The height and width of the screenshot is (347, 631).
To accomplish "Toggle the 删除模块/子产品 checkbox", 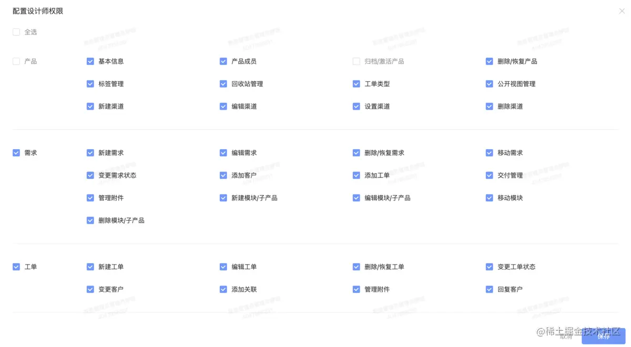I will tap(90, 220).
